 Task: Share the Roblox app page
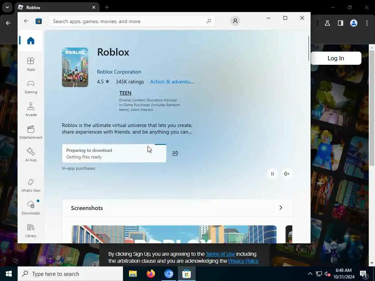tap(175, 153)
